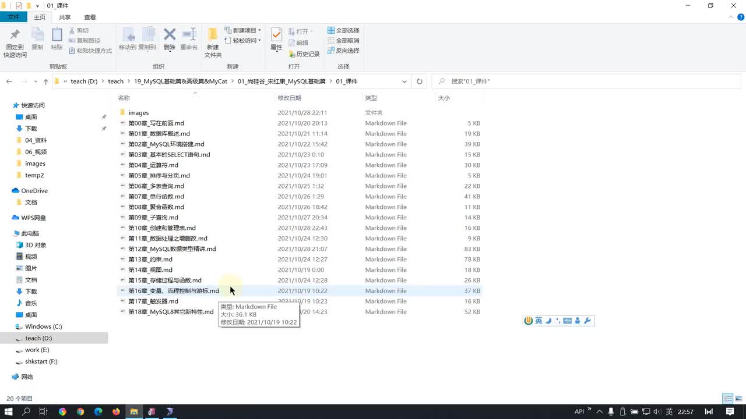
Task: Open the images folder in the file list
Action: tap(139, 113)
